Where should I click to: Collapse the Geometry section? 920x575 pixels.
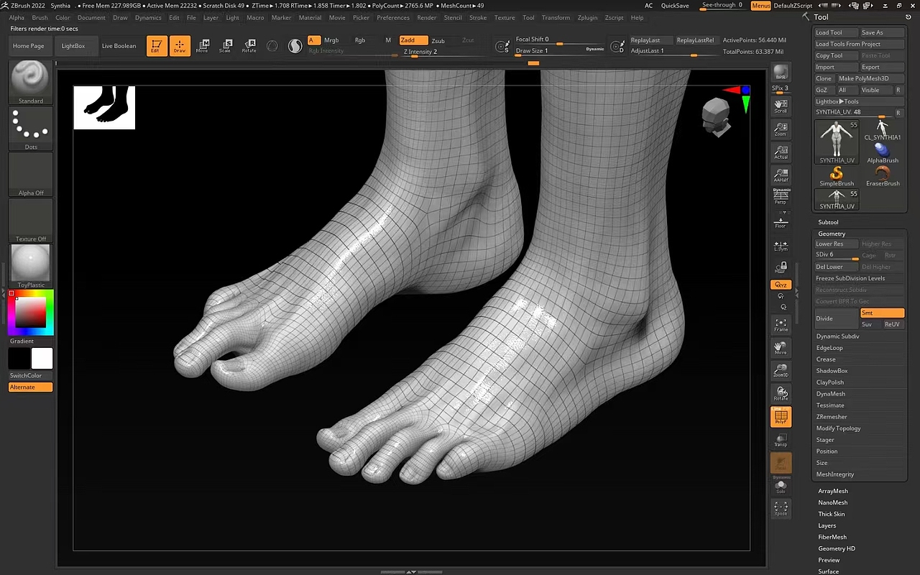click(x=832, y=234)
